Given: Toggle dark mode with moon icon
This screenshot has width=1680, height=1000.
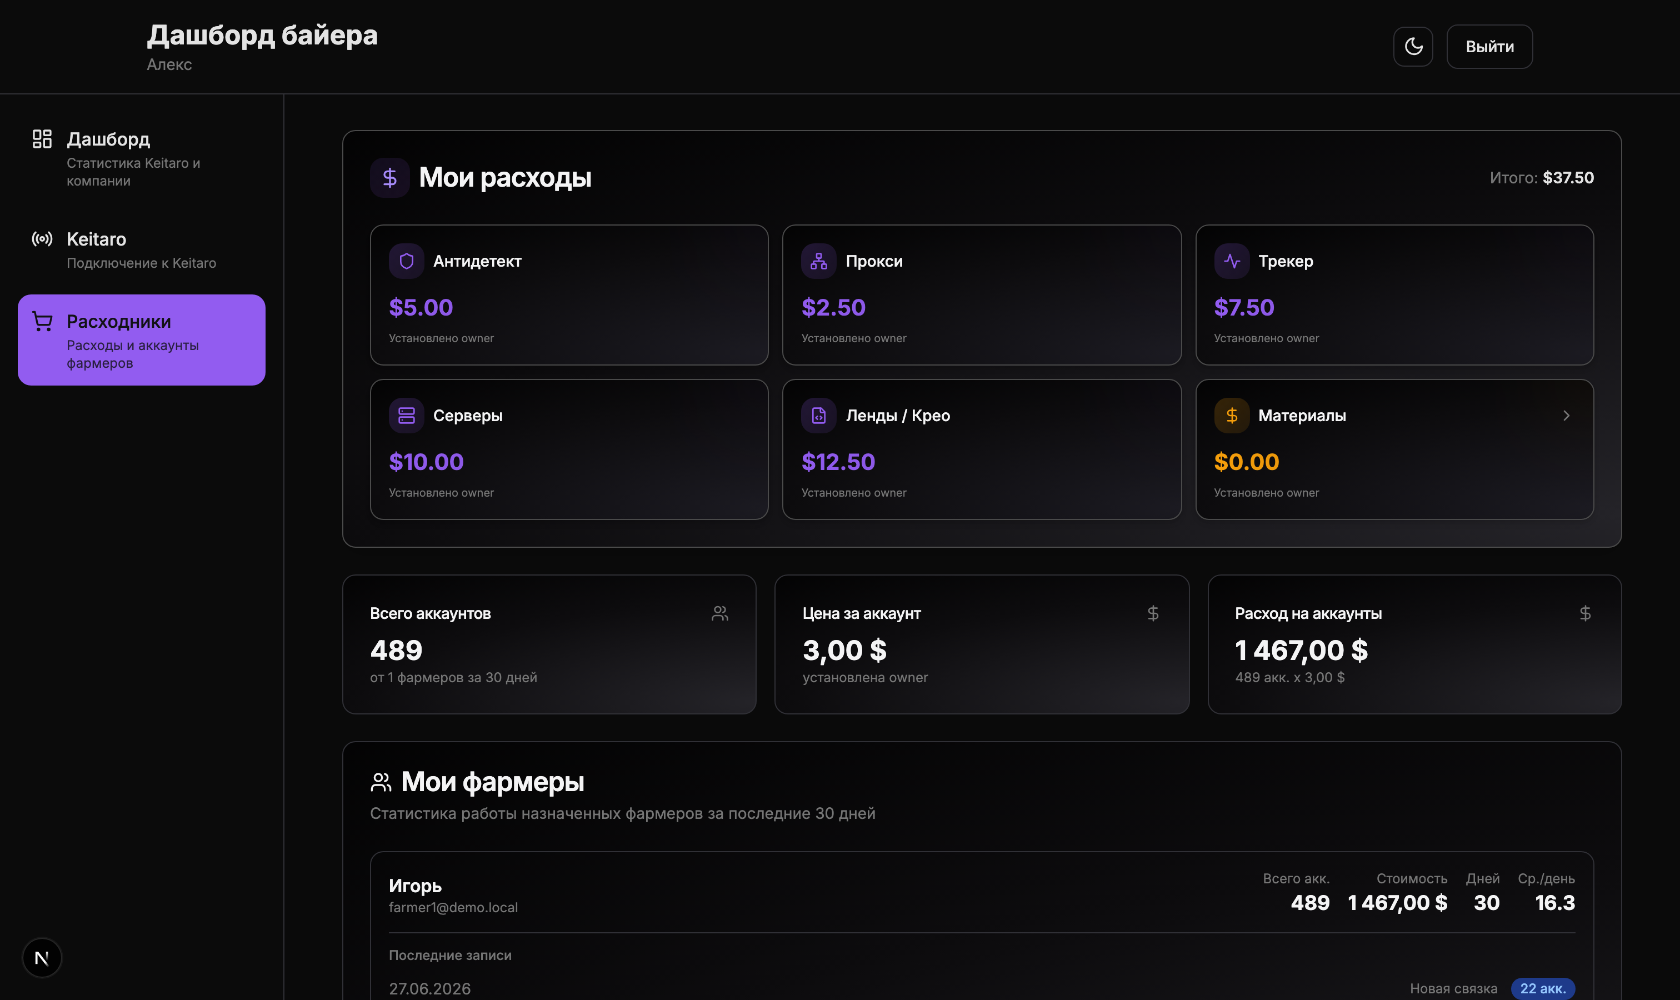Looking at the screenshot, I should pos(1412,47).
